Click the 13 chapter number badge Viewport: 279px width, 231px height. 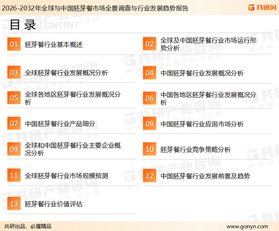(x=14, y=204)
